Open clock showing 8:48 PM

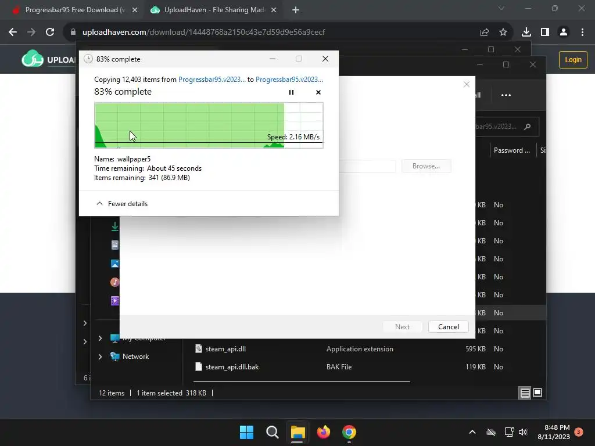click(554, 432)
